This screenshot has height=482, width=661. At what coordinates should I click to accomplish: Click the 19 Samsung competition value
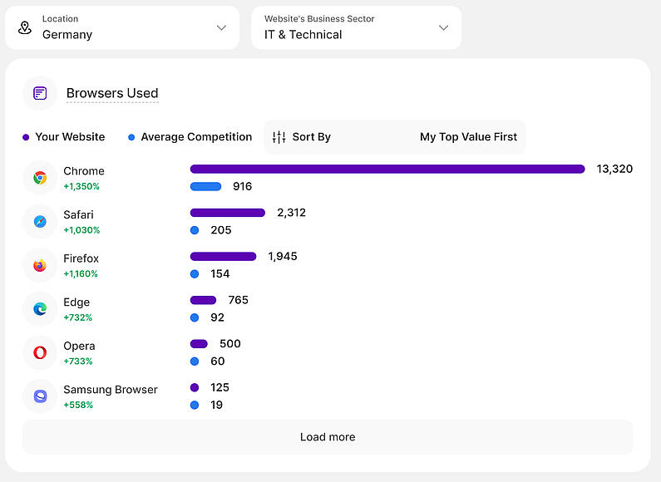tap(216, 405)
